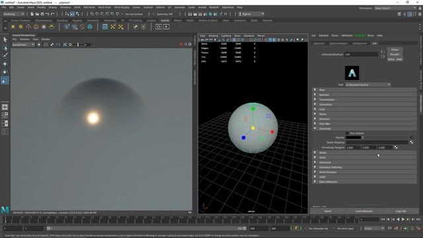Click the Arnold mesh light shelf icon
423x238 pixels.
pos(20,26)
